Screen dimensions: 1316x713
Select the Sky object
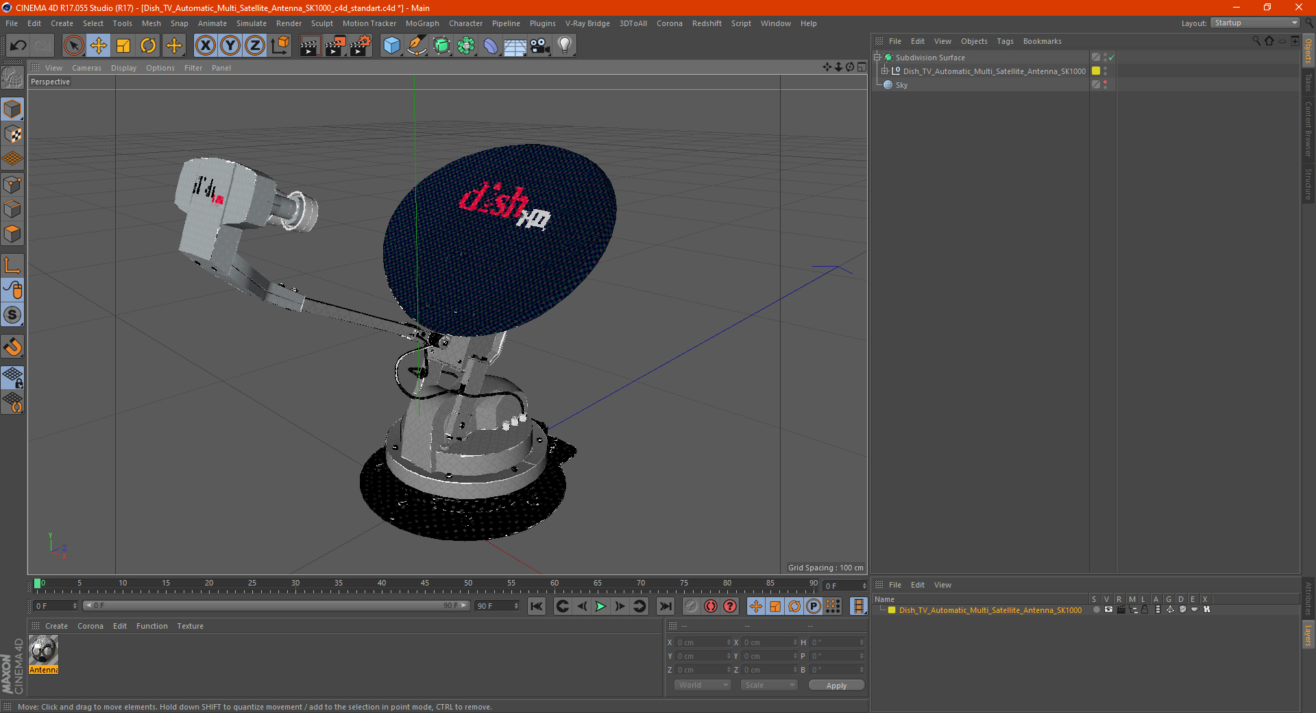pyautogui.click(x=901, y=85)
